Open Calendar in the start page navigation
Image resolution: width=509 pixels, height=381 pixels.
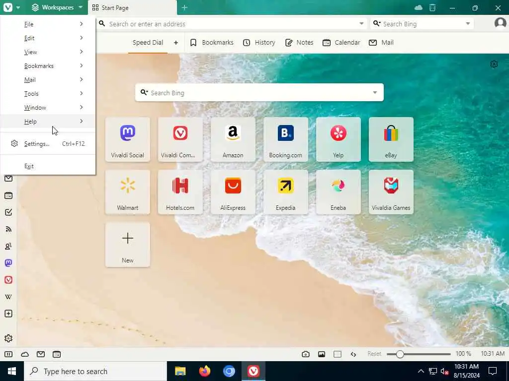[341, 43]
